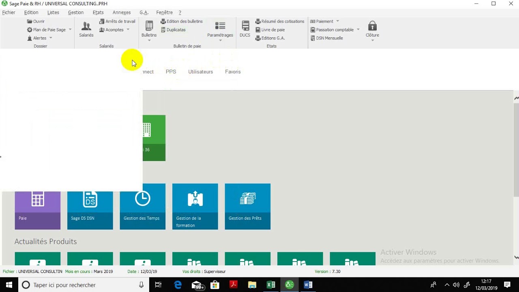
Task: Click Ouvrir folder item
Action: (x=36, y=21)
